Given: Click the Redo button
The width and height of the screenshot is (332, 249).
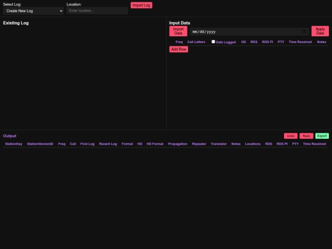Looking at the screenshot, I should 306,136.
